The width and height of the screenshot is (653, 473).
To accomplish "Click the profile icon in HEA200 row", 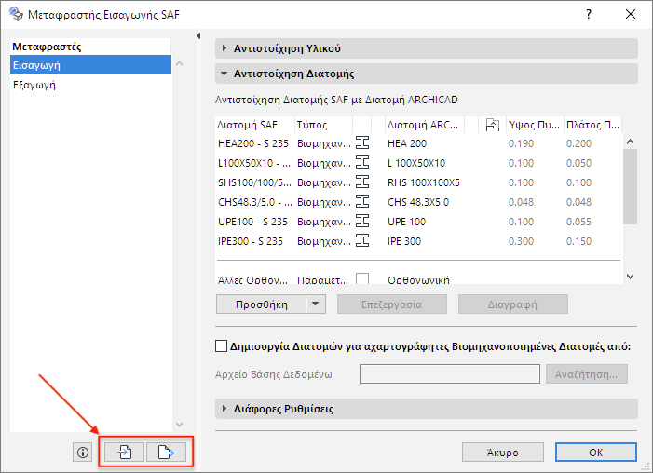I will click(362, 143).
